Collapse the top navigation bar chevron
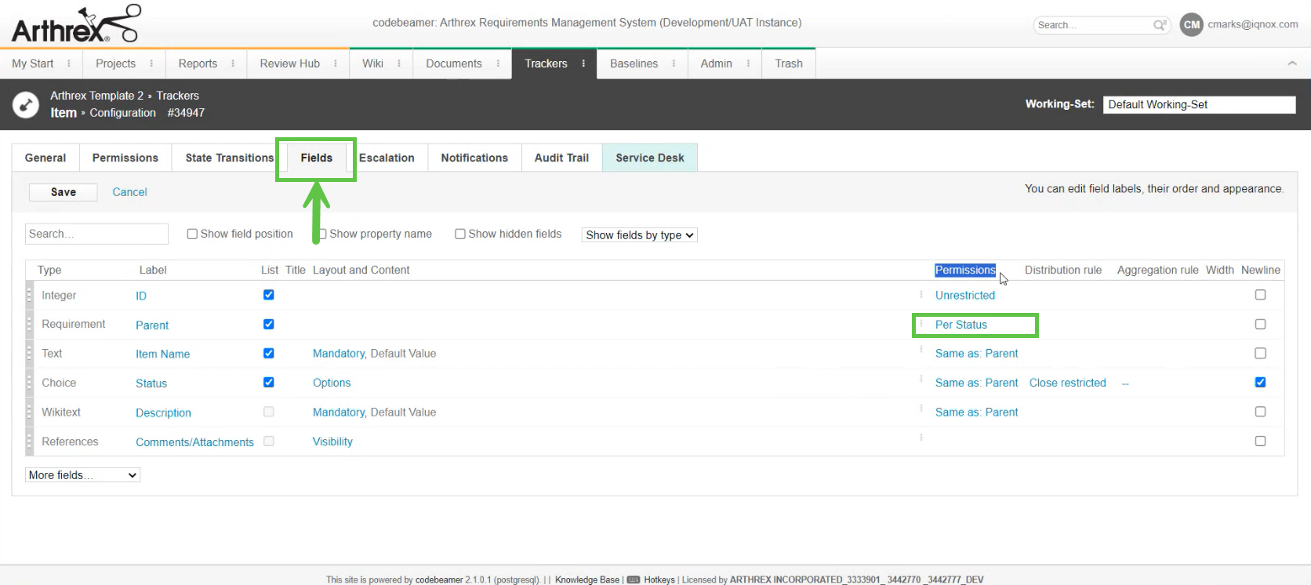1311x585 pixels. pyautogui.click(x=1292, y=64)
